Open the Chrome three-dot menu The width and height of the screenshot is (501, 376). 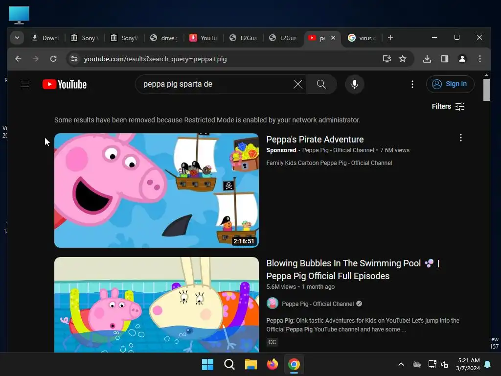pos(479,59)
